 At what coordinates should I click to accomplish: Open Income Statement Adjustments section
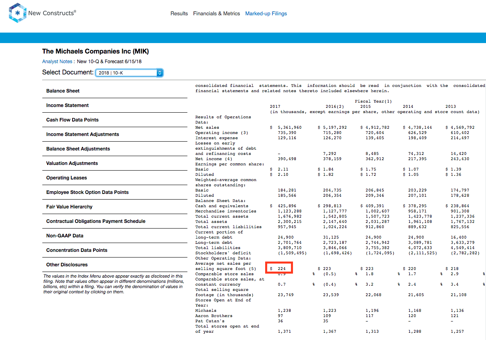coord(115,134)
